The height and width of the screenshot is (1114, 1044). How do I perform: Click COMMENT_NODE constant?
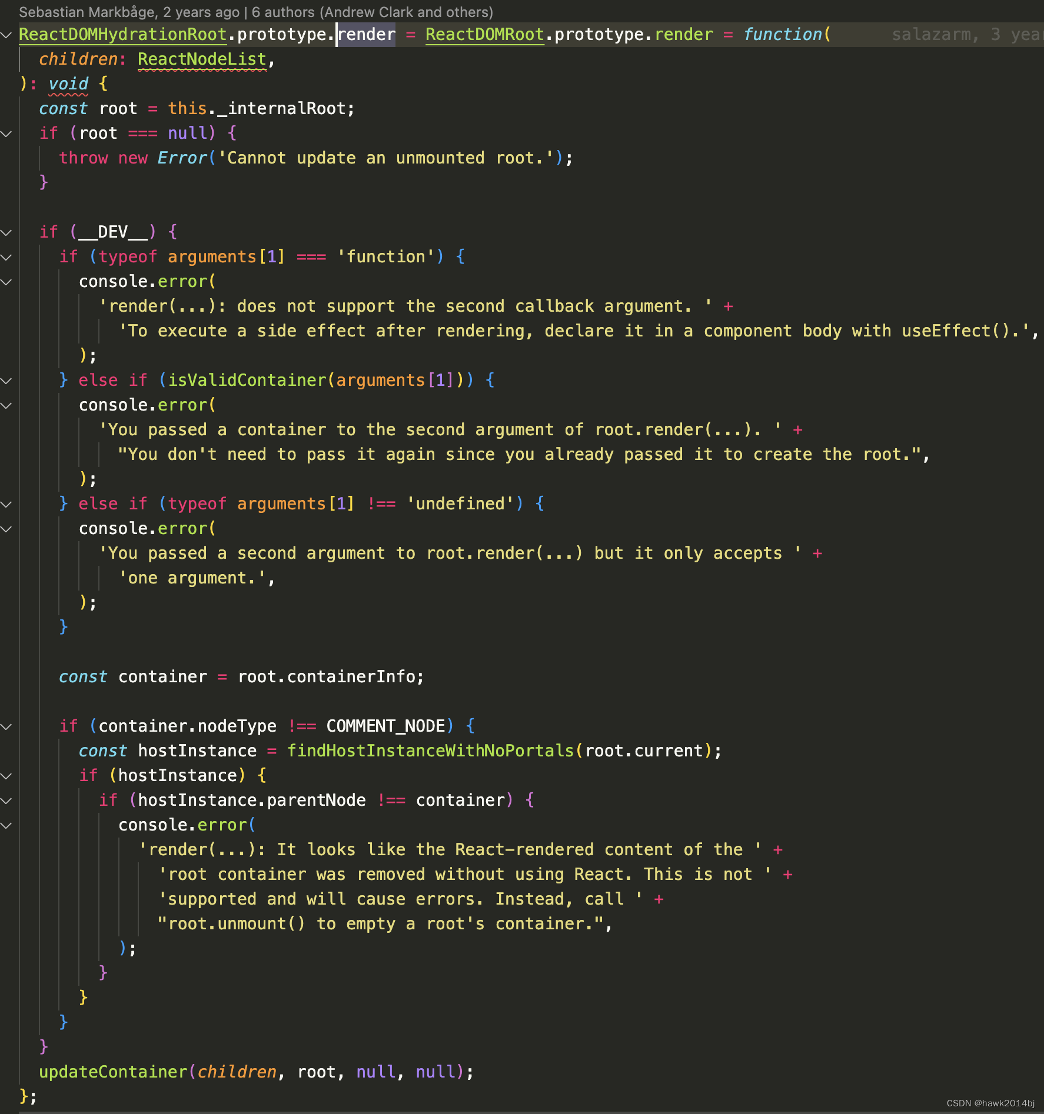pos(386,726)
